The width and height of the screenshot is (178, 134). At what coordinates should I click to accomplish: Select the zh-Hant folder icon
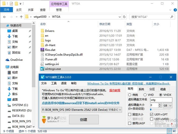pyautogui.click(x=42, y=45)
